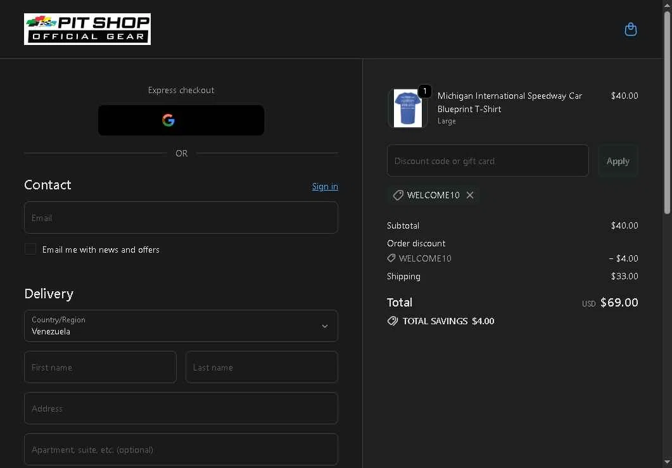Click the Large size label
This screenshot has width=672, height=468.
[447, 121]
